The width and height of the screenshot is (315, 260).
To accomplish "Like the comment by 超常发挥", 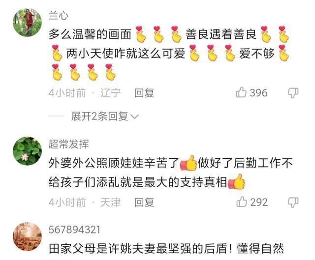I will [242, 202].
